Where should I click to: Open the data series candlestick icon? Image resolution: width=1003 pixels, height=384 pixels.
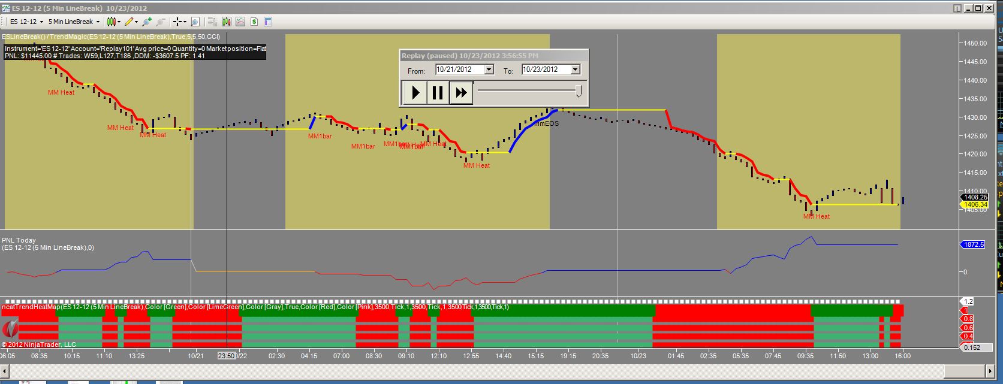click(x=226, y=22)
